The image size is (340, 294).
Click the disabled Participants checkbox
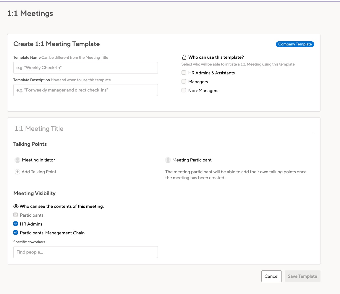[16, 215]
